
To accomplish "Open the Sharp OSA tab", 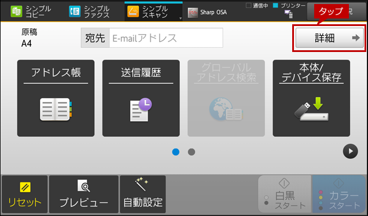I will point(208,12).
